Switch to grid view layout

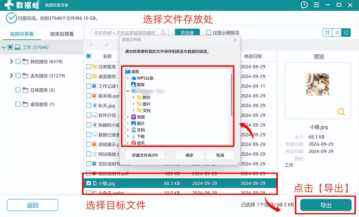tap(327, 32)
